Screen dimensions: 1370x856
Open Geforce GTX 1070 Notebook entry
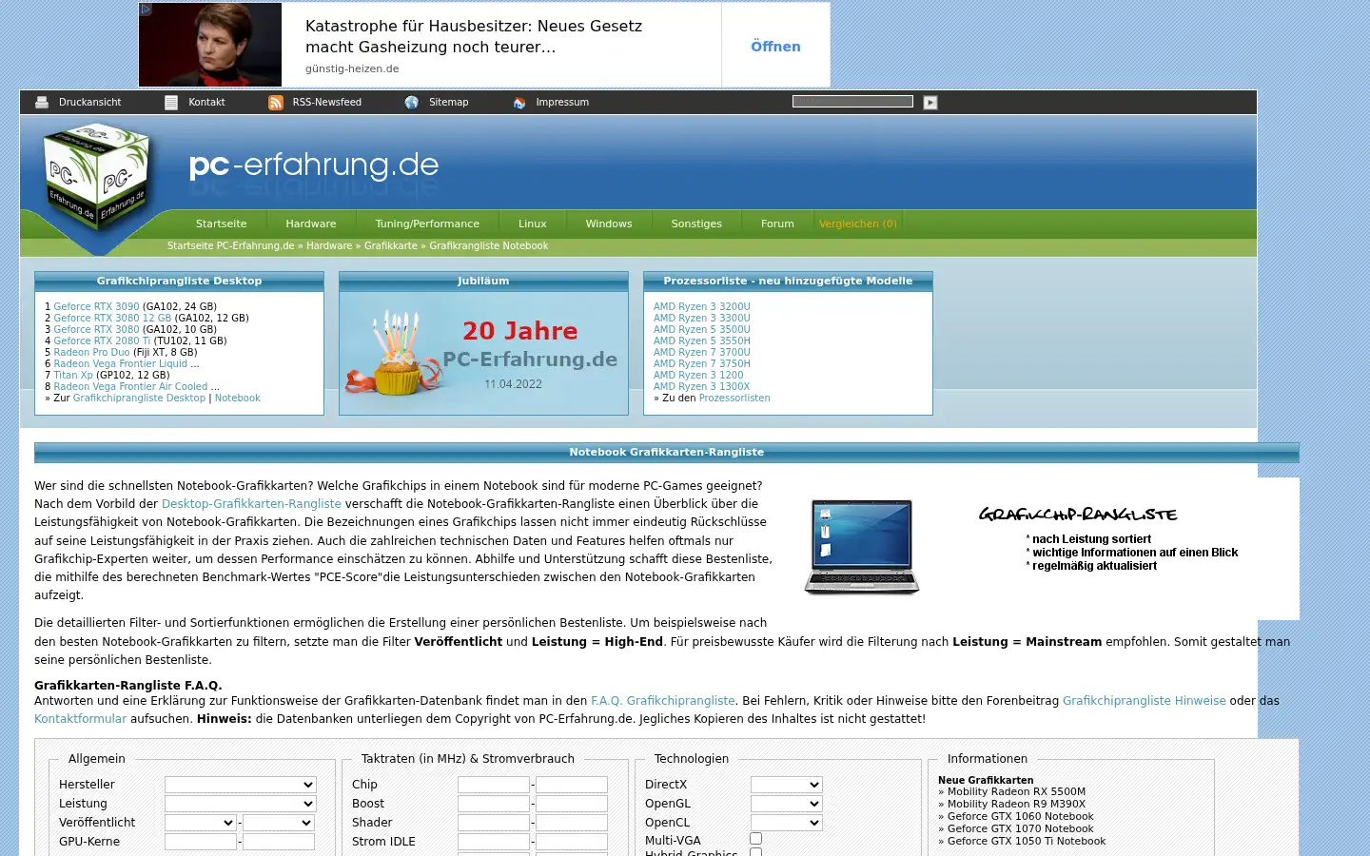coord(1020,829)
